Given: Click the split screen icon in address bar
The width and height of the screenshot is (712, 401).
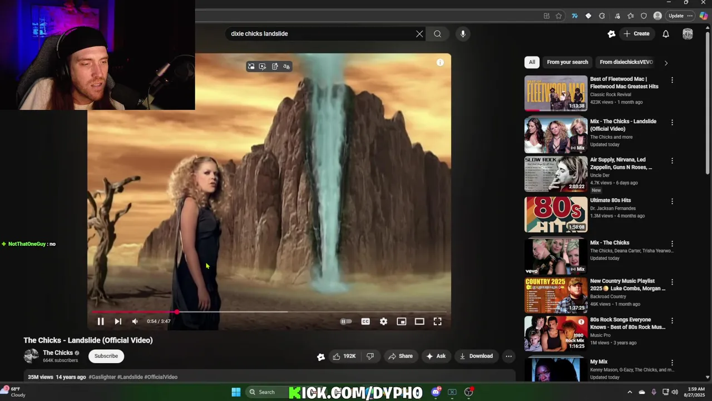Looking at the screenshot, I should click(x=547, y=16).
